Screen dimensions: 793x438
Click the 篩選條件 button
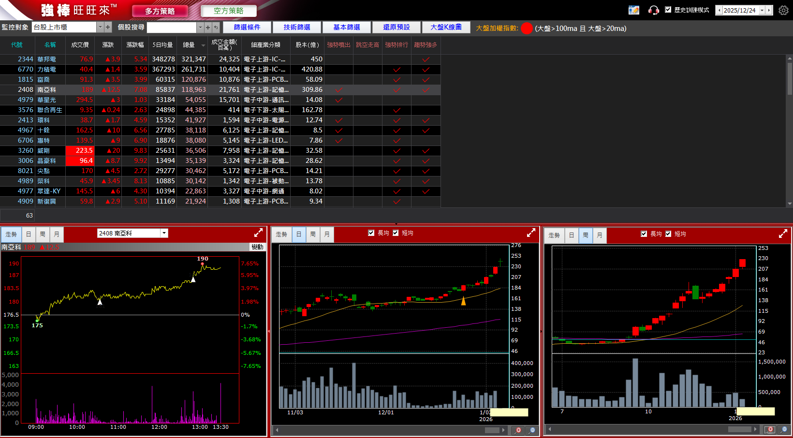tap(247, 28)
